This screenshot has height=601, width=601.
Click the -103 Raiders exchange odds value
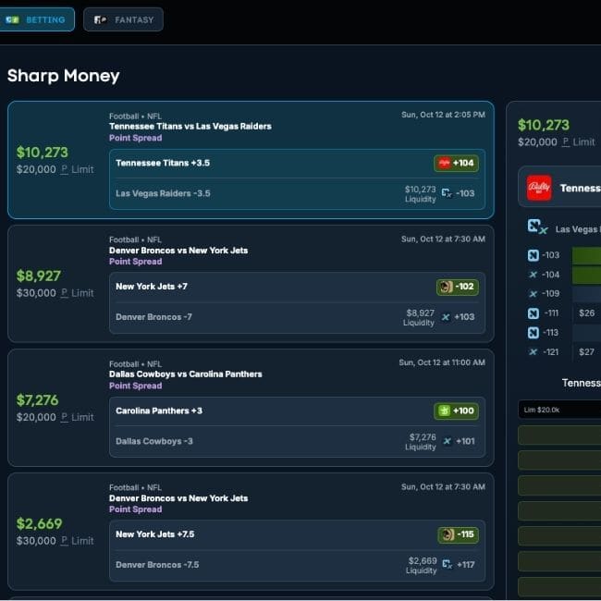[465, 193]
